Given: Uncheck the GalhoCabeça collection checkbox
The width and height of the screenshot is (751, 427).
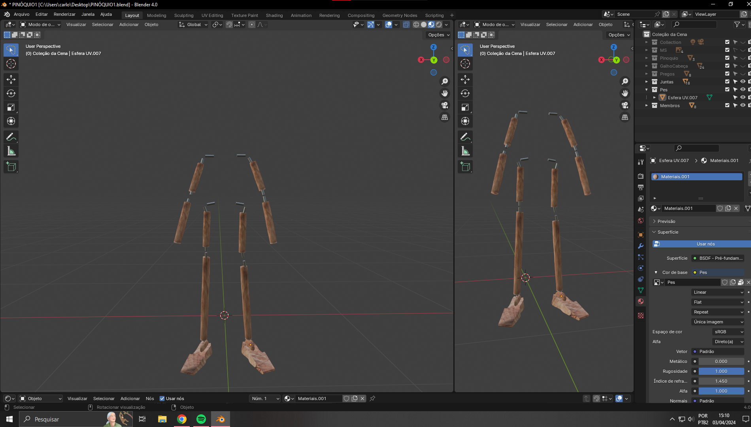Looking at the screenshot, I should 727,66.
